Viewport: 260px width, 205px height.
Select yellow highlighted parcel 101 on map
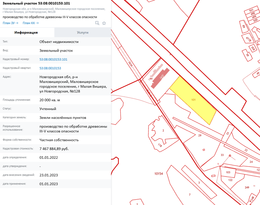(x=193, y=100)
